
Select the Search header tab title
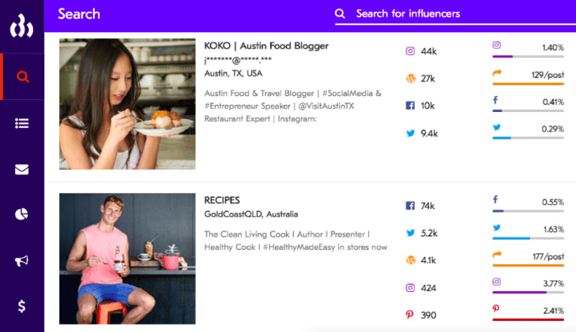pyautogui.click(x=79, y=13)
